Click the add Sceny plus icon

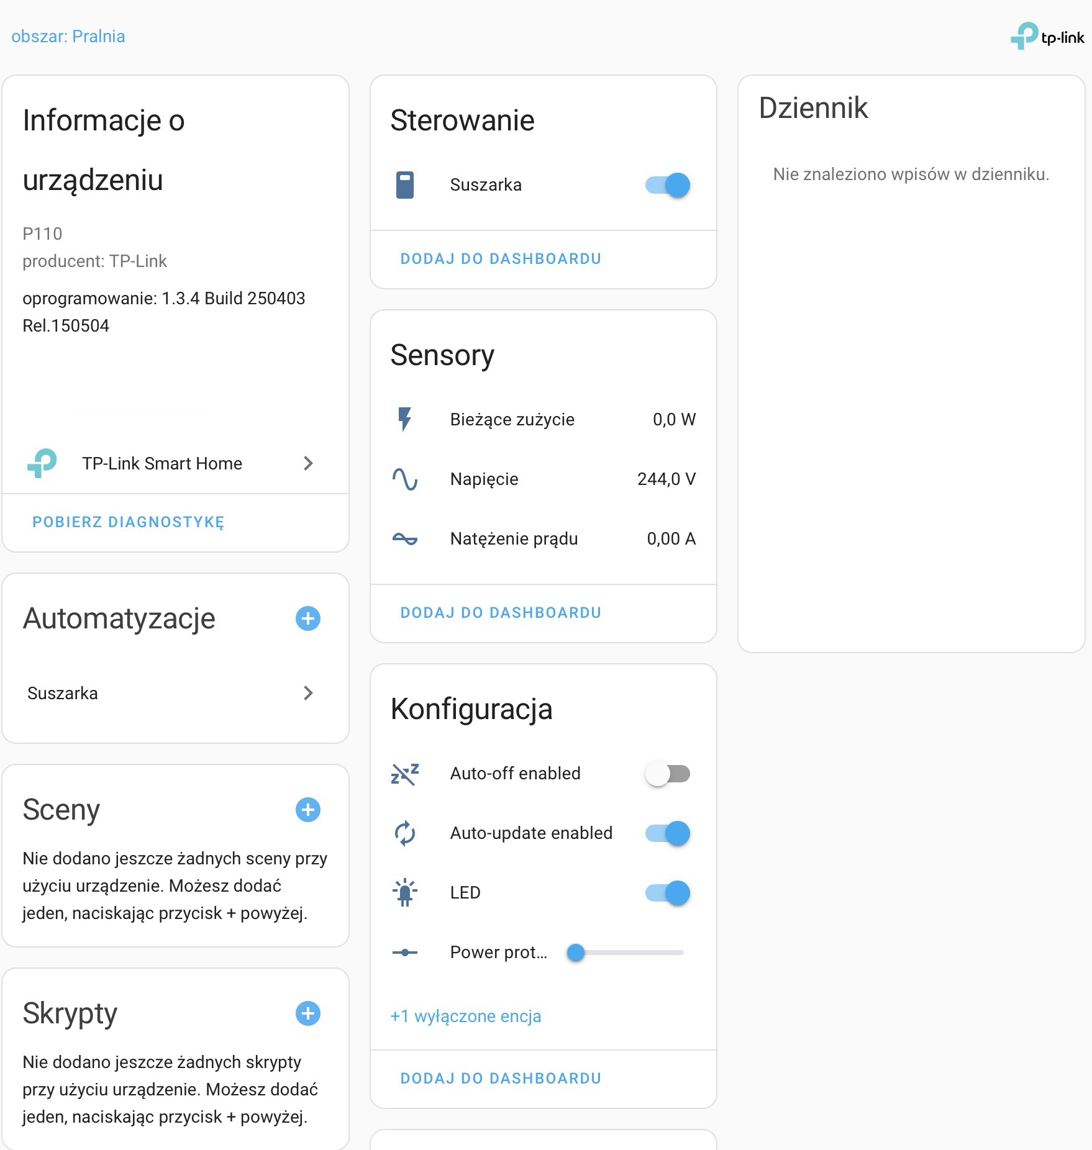tap(307, 810)
